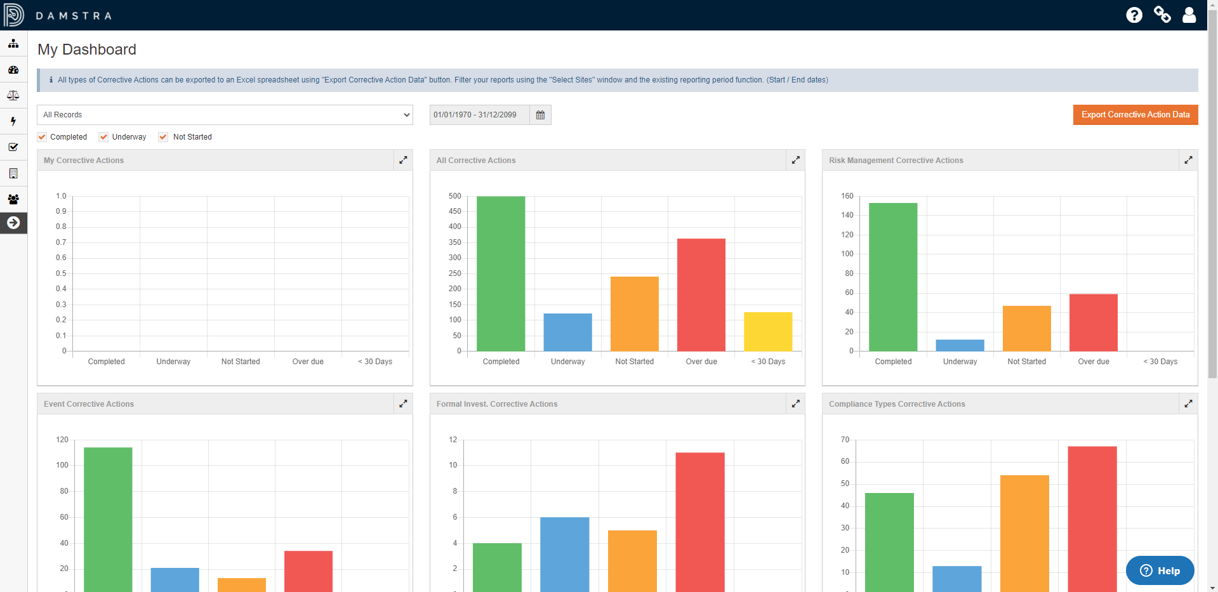Expand the My Corrective Actions chart to fullscreen
The image size is (1218, 592).
403,160
